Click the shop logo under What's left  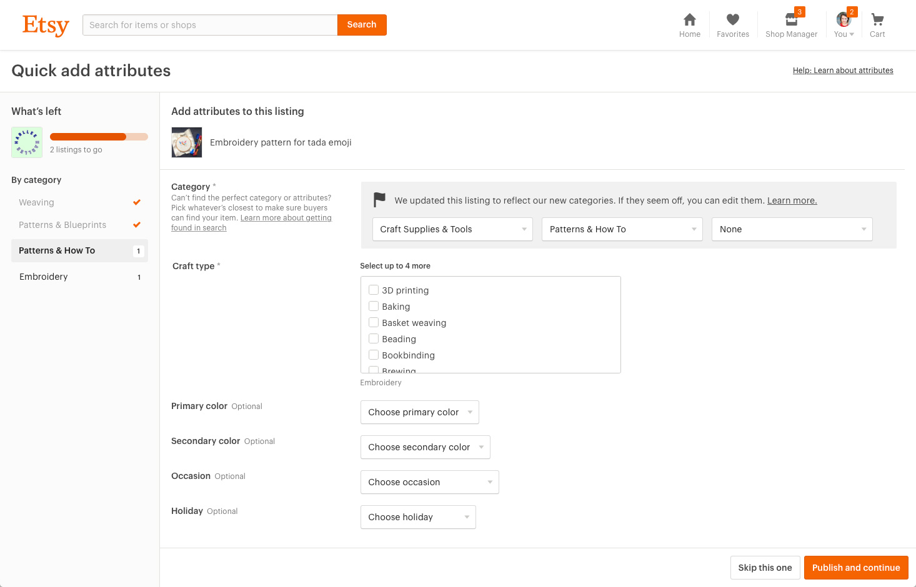click(x=27, y=142)
